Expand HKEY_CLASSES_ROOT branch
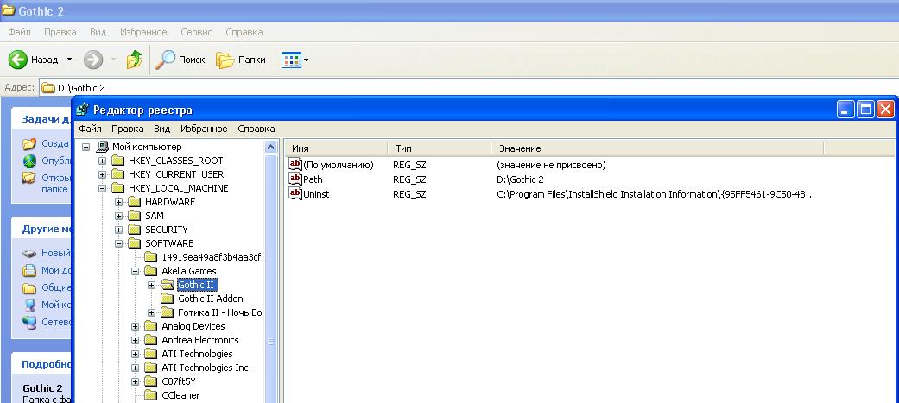Image resolution: width=899 pixels, height=403 pixels. [102, 161]
